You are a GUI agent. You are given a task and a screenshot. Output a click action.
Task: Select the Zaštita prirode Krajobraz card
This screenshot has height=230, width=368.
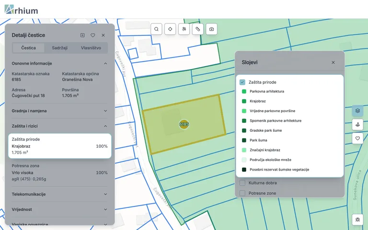point(59,146)
